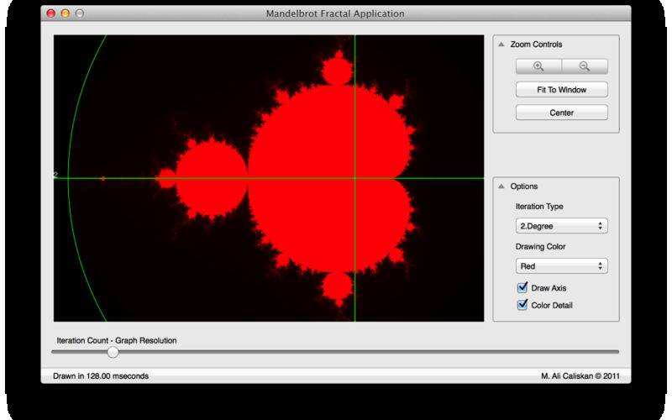Click the zoom in magnifier button
Image resolution: width=672 pixels, height=420 pixels.
coord(538,66)
